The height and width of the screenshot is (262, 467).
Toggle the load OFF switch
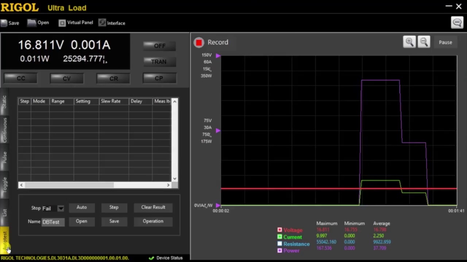click(159, 46)
